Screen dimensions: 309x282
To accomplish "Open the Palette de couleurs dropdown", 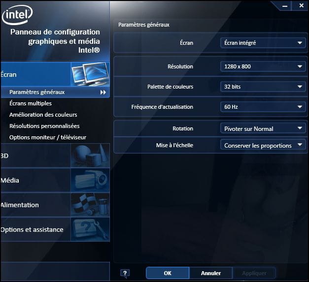I will pos(263,87).
